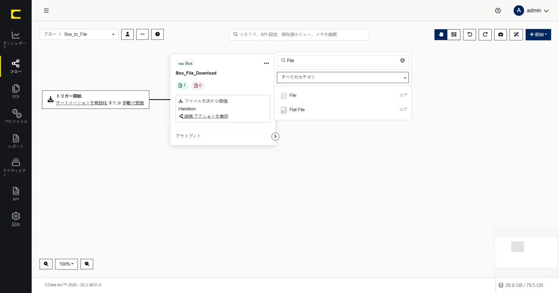This screenshot has width=559, height=293.
Task: Open the Box connector ellipsis menu
Action: 266,63
